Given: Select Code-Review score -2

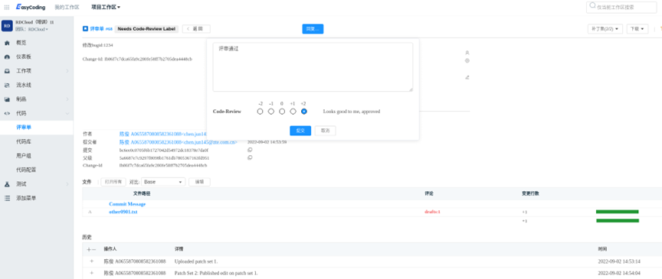Looking at the screenshot, I should 260,112.
